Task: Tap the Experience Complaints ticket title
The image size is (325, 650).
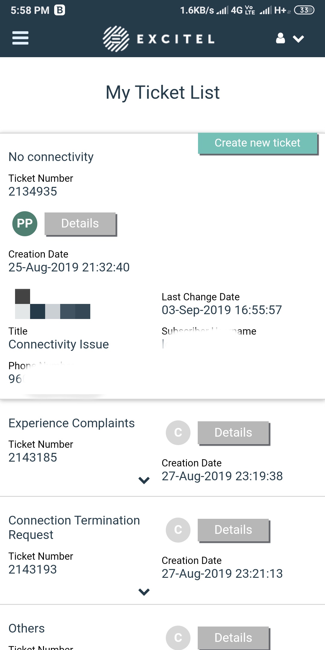Action: (72, 423)
